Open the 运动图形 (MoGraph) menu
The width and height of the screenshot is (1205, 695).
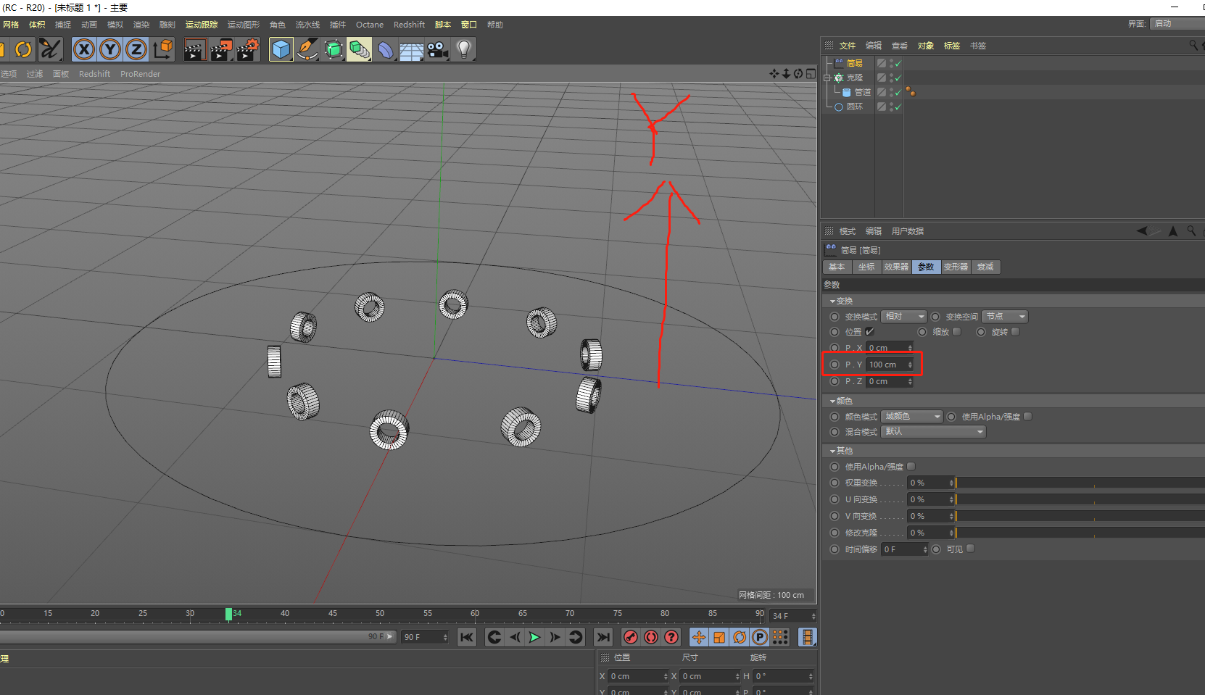243,25
